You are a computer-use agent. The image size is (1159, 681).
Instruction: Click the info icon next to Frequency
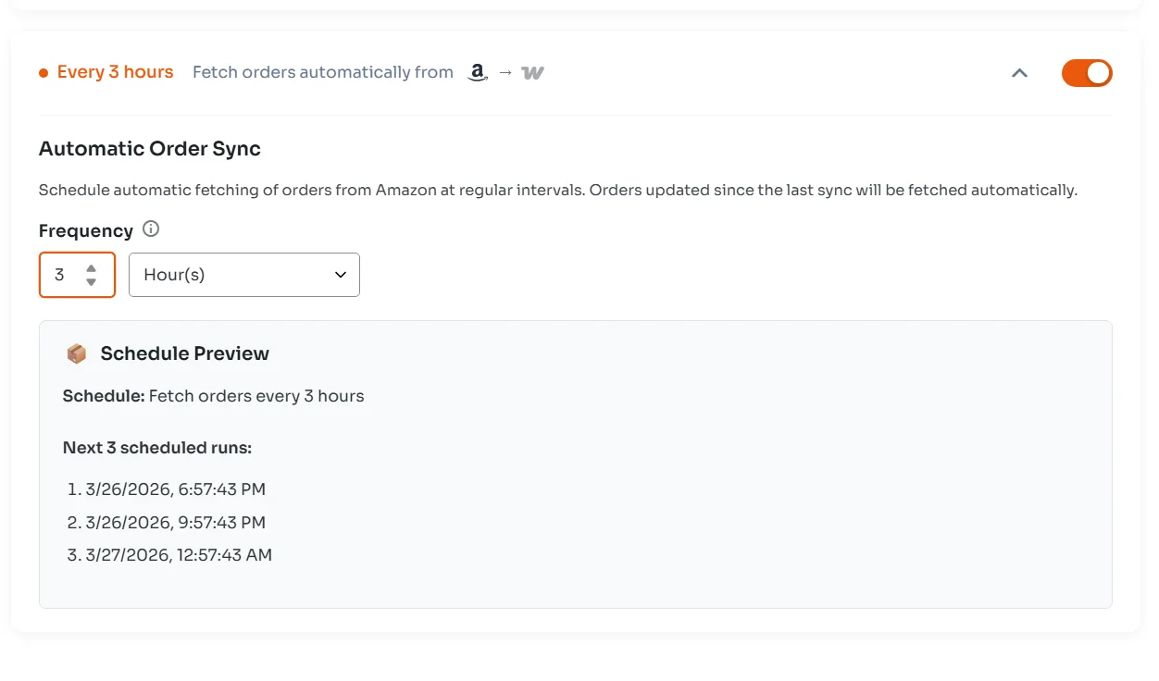click(150, 229)
